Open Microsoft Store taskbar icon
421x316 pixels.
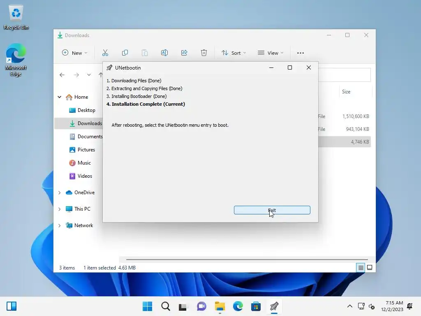click(x=256, y=306)
